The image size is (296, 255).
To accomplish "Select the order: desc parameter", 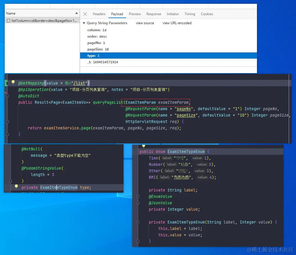I will tap(97, 36).
